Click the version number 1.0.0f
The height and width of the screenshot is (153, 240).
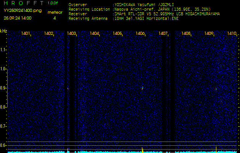click(x=53, y=3)
